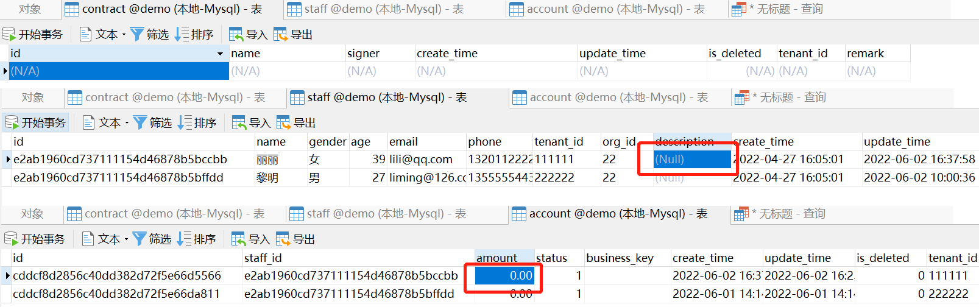979x307 pixels.
Task: Expand the 文本 dropdown in the account table toolbar
Action: coord(126,239)
